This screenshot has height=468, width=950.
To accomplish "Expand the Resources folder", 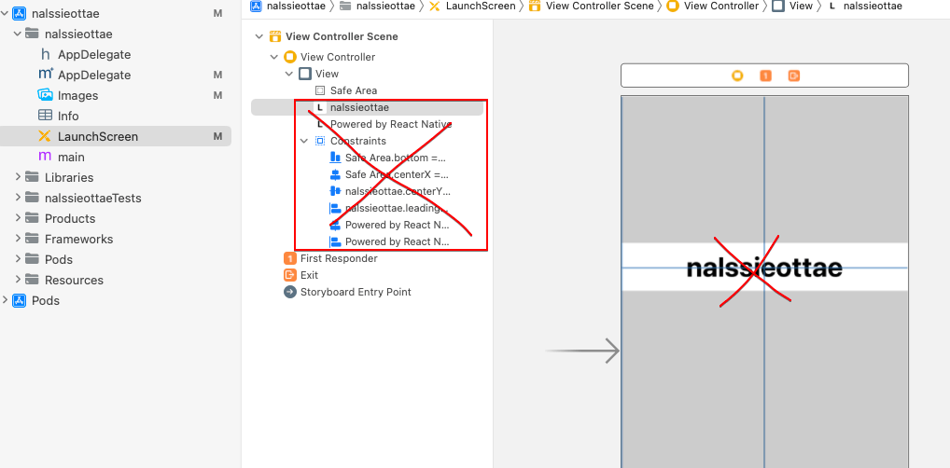I will click(18, 280).
